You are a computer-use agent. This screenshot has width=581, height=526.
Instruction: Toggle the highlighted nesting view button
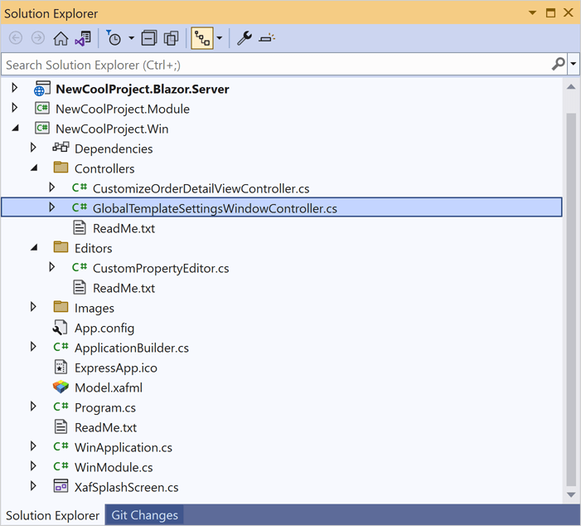click(201, 38)
